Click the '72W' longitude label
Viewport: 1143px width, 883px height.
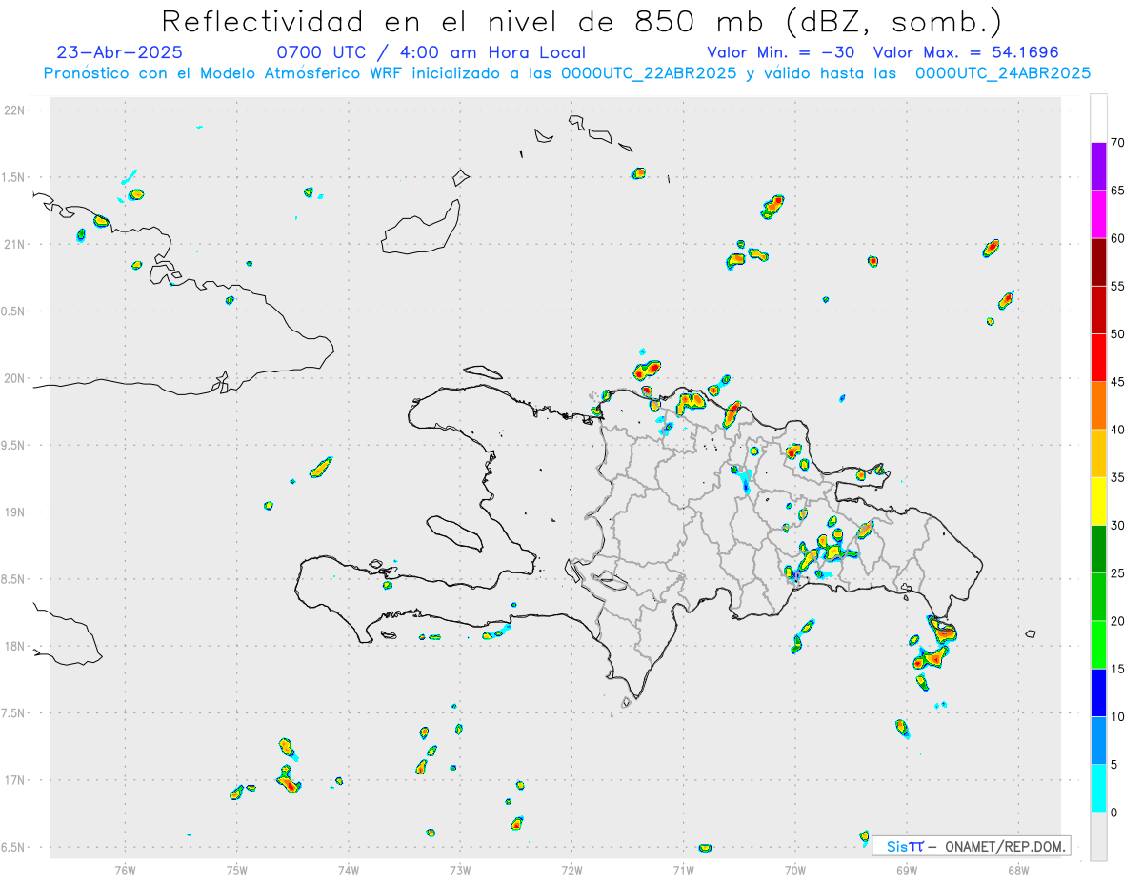571,870
